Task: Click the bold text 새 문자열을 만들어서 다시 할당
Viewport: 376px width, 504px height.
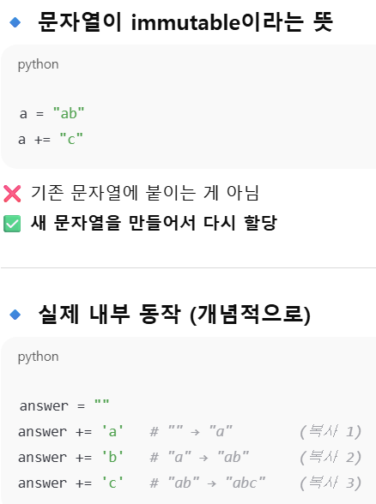Action: click(x=154, y=223)
